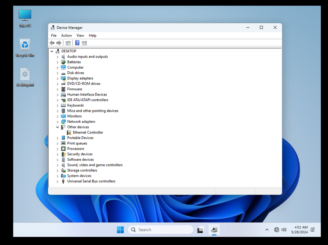The image size is (328, 245).
Task: Maximize the Device Manager window
Action: pyautogui.click(x=261, y=28)
